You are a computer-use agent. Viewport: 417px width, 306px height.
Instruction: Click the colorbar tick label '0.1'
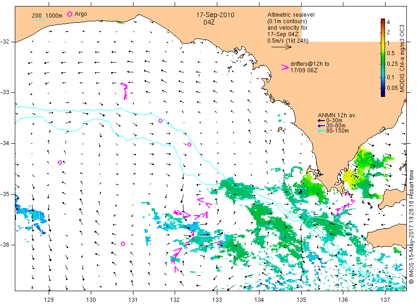coord(391,77)
